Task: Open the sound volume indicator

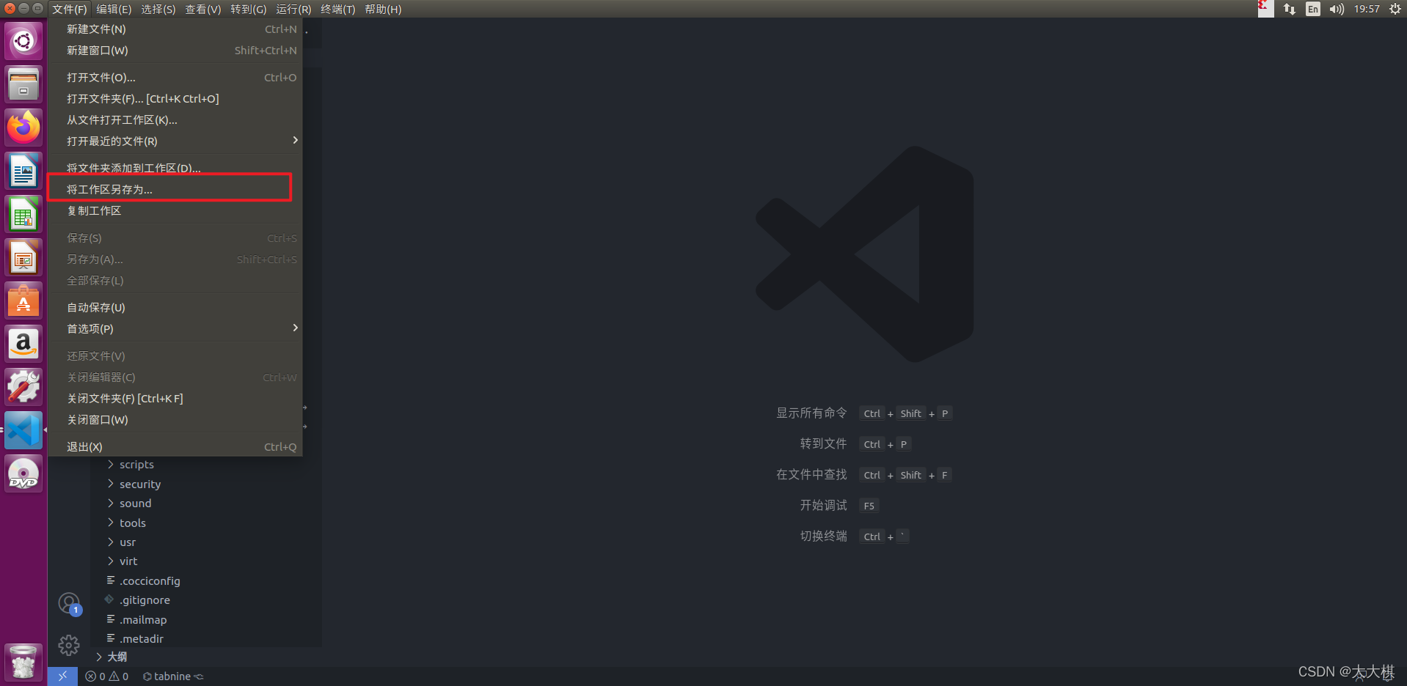Action: (x=1337, y=9)
